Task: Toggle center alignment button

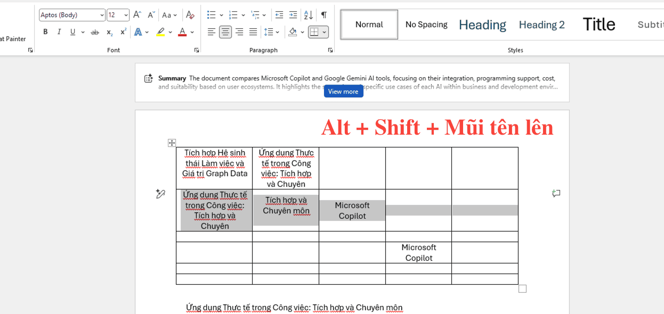Action: (x=225, y=32)
